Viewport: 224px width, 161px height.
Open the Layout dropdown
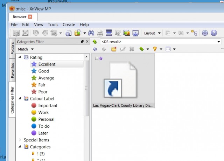[x=152, y=33]
